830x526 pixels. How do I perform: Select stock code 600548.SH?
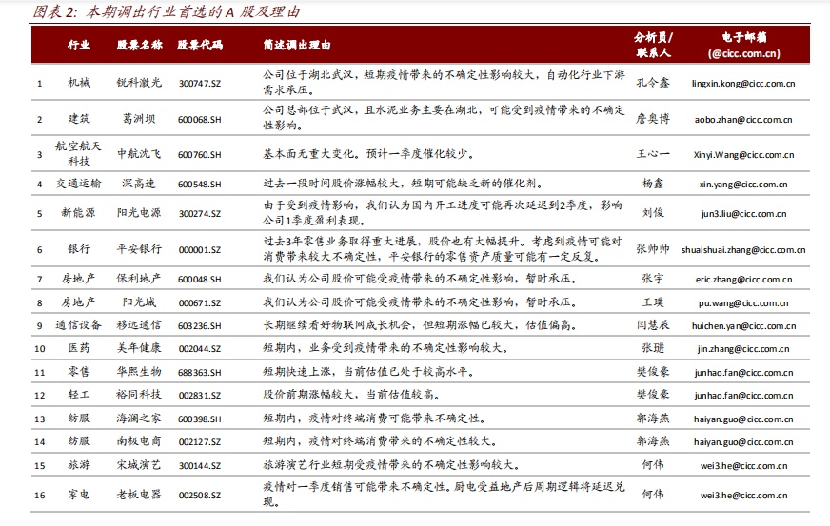tap(200, 185)
